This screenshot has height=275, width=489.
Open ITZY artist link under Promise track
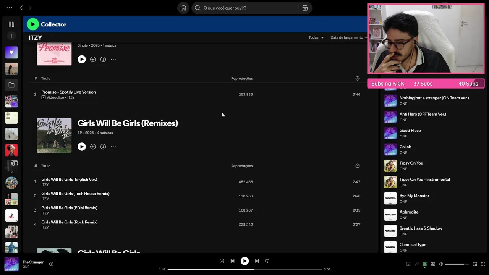click(x=71, y=97)
